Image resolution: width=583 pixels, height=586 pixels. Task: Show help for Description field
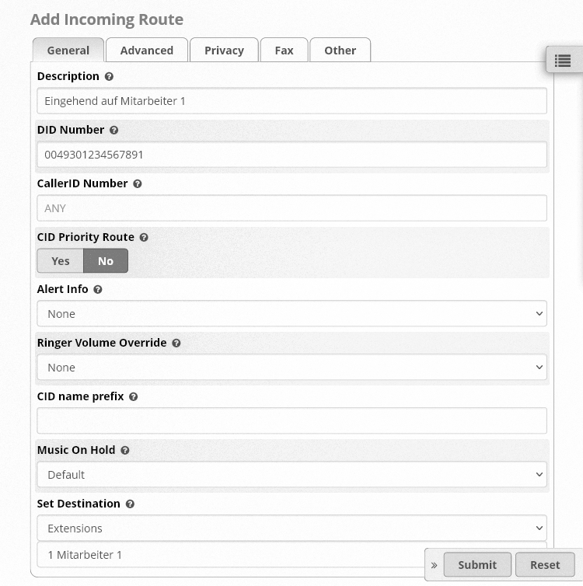[x=109, y=77]
